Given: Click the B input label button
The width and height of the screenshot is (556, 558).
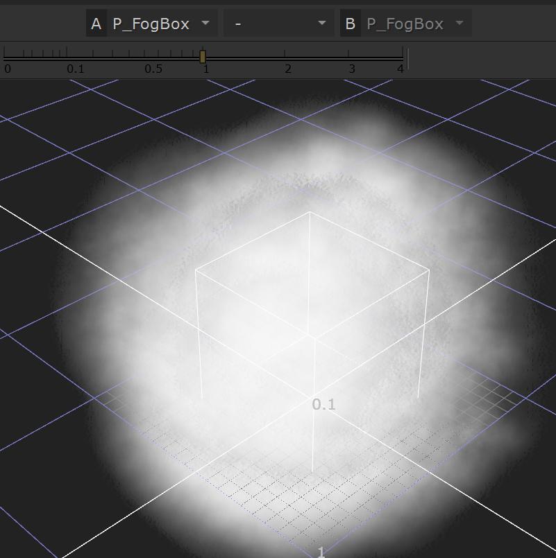Looking at the screenshot, I should pos(351,24).
